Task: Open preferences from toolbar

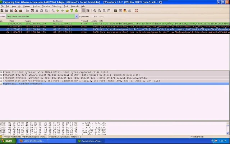Action: point(130,11)
